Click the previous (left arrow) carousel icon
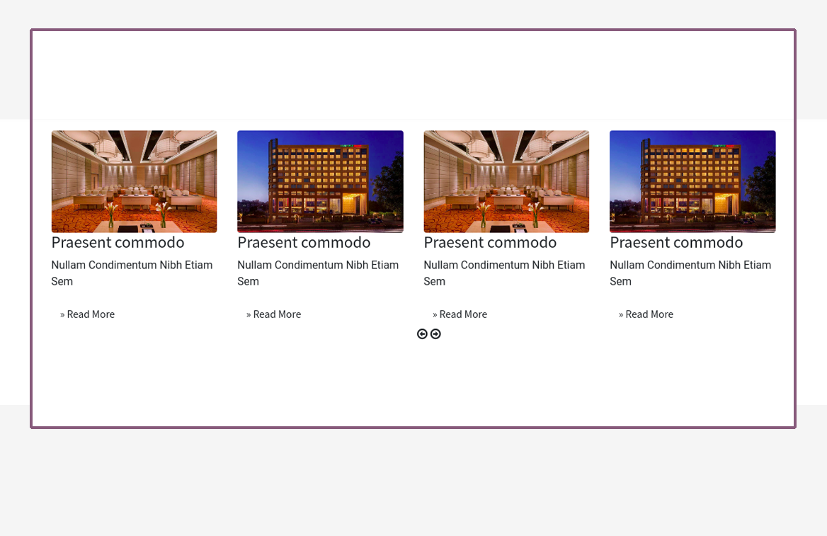 (x=422, y=334)
